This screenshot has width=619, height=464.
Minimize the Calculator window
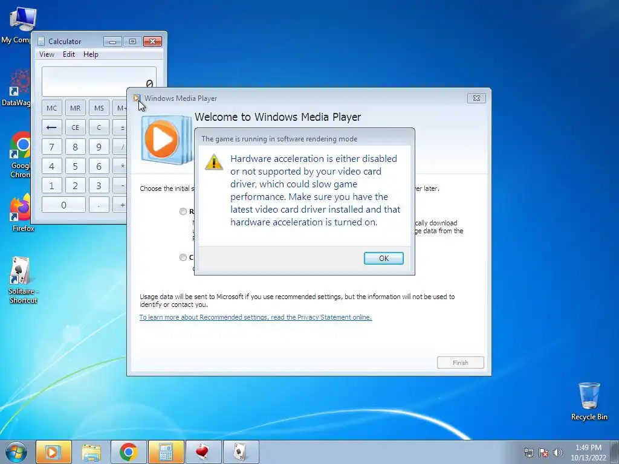point(112,42)
